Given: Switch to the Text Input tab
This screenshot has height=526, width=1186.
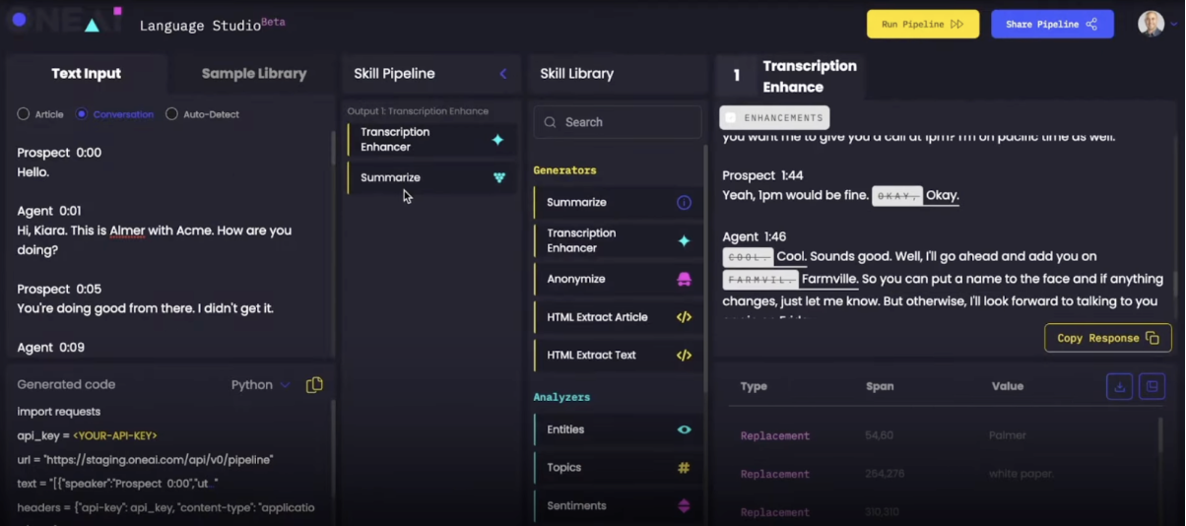Looking at the screenshot, I should tap(87, 74).
